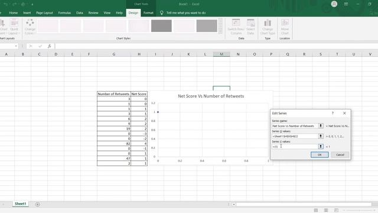Click the cell containing 82
Viewport: 378px width, 213px height.
pyautogui.click(x=114, y=143)
